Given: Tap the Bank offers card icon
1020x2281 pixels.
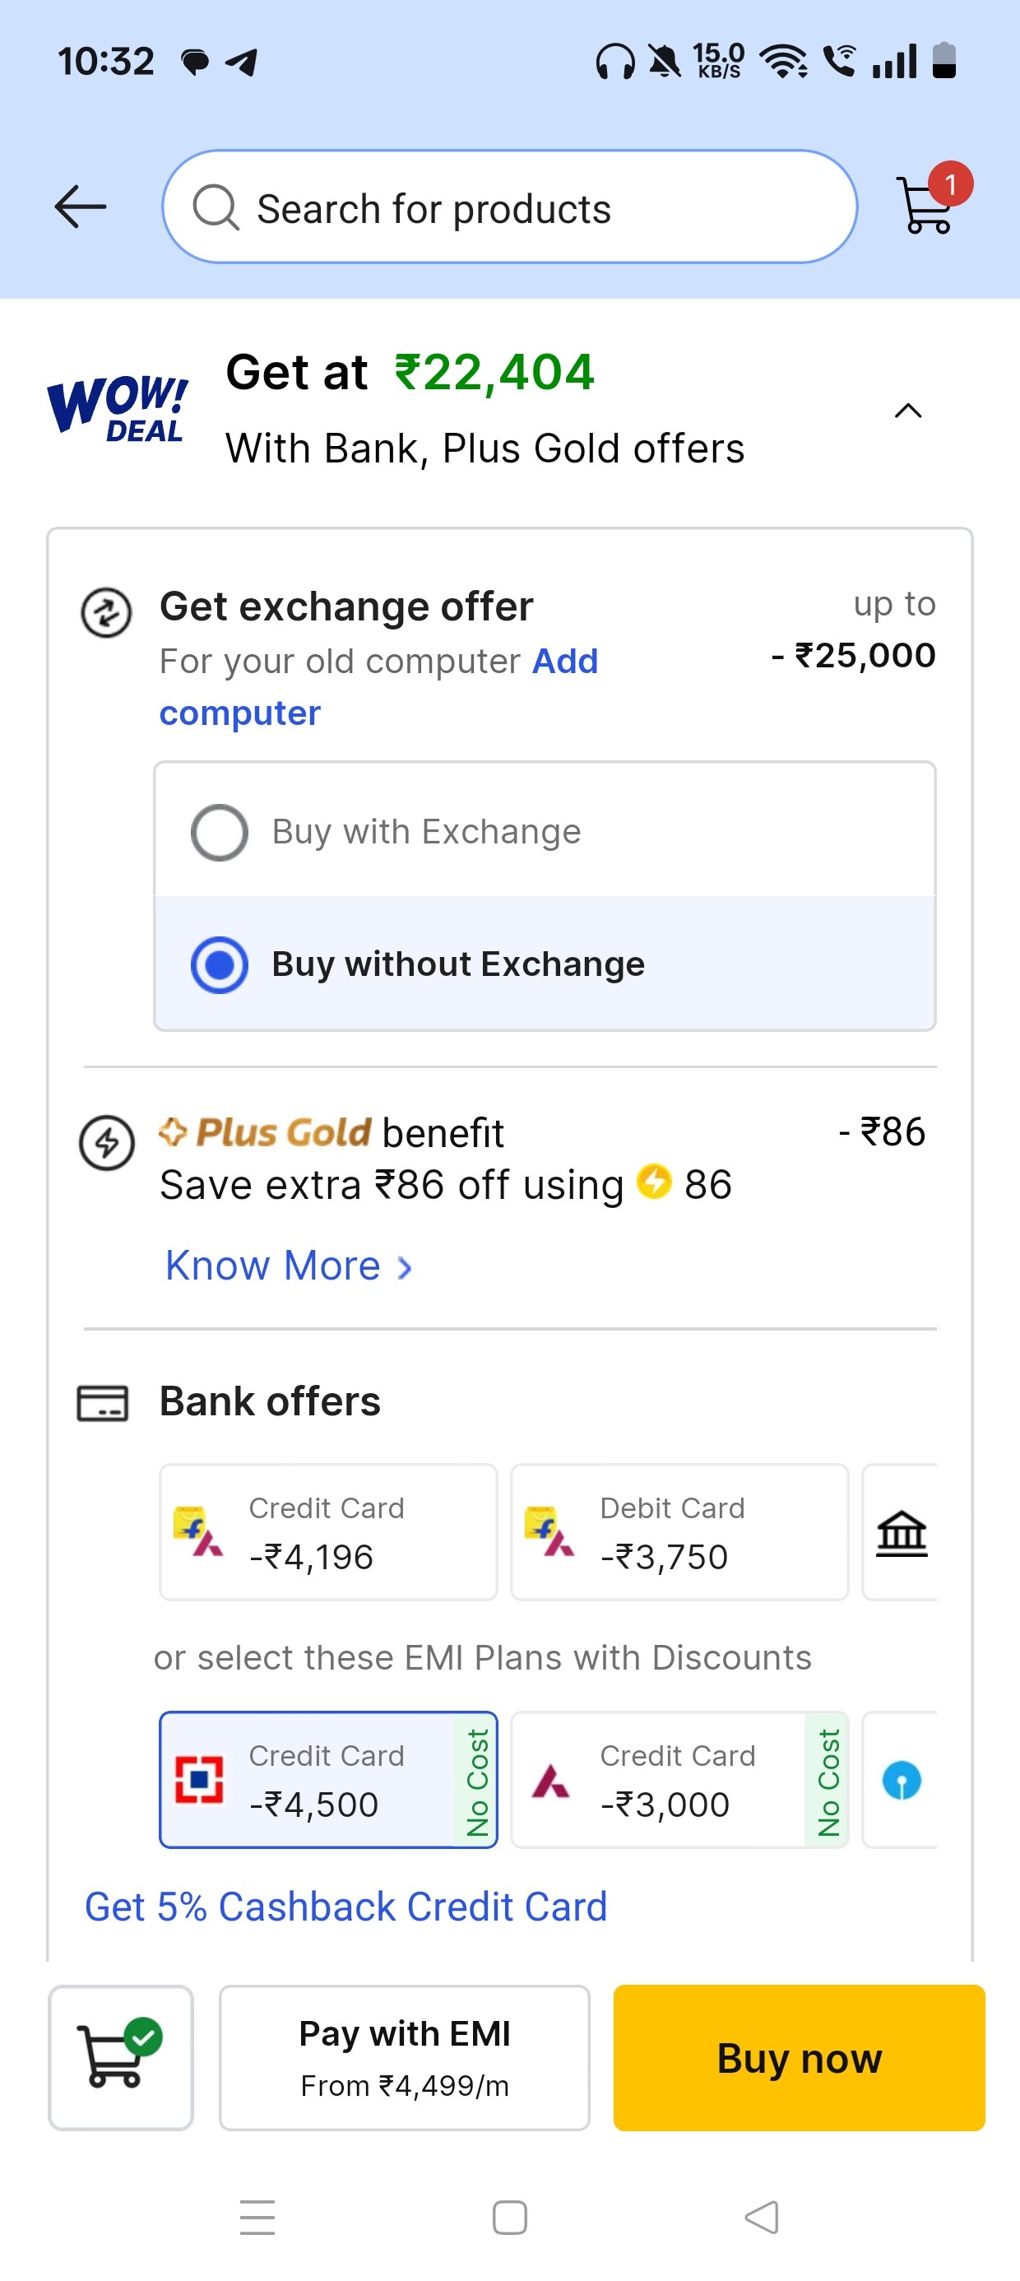Looking at the screenshot, I should [103, 1403].
